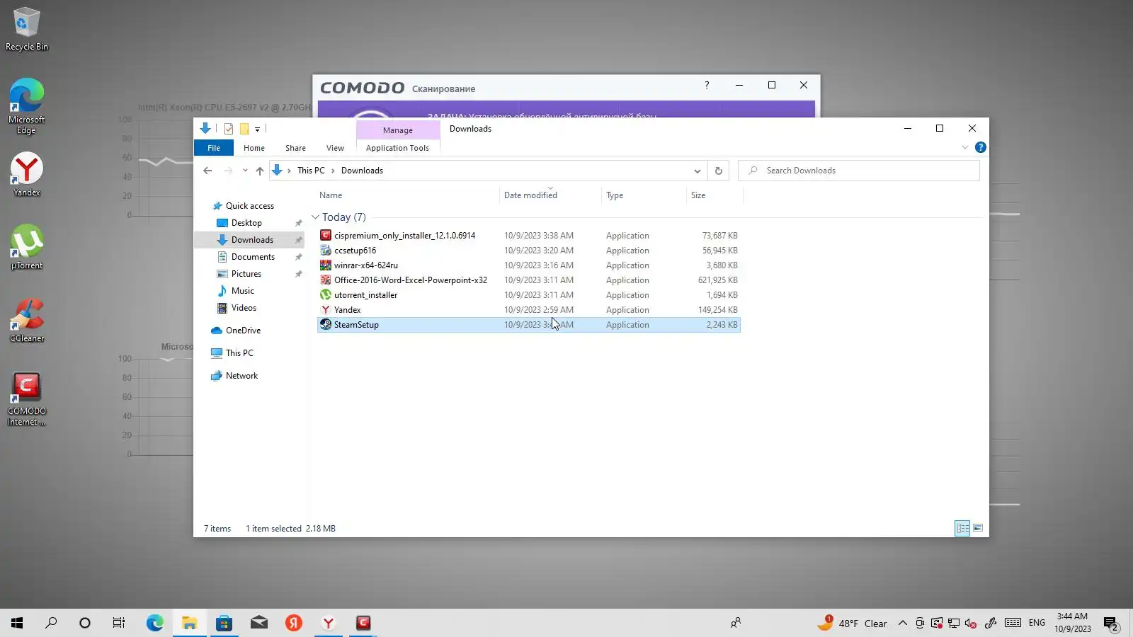The width and height of the screenshot is (1133, 637).
Task: Click This PC in the address breadcrumb
Action: click(311, 171)
